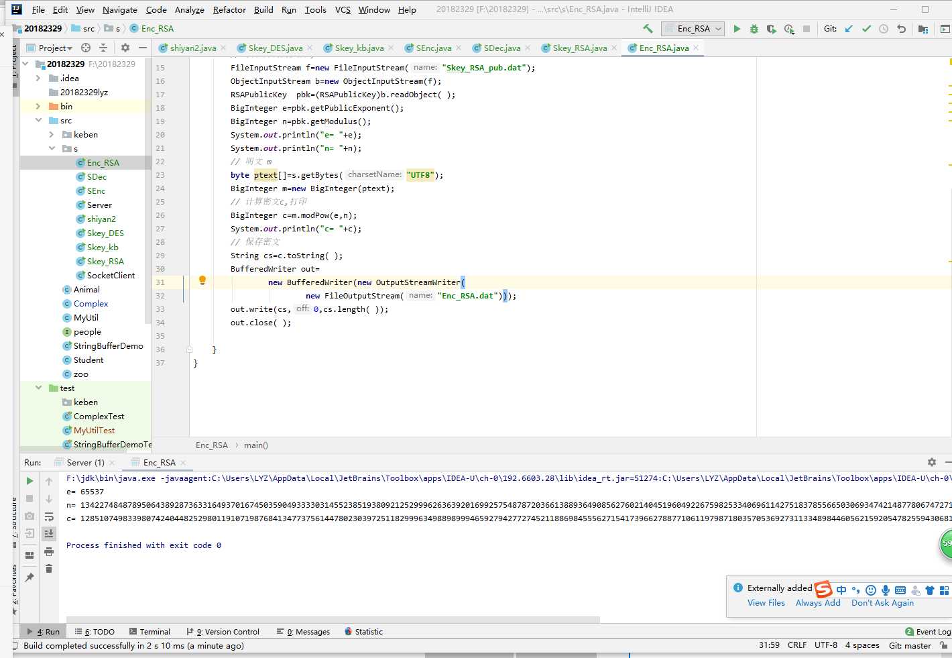The image size is (952, 658).
Task: Close the shiyan2.java editor tab
Action: 223,48
